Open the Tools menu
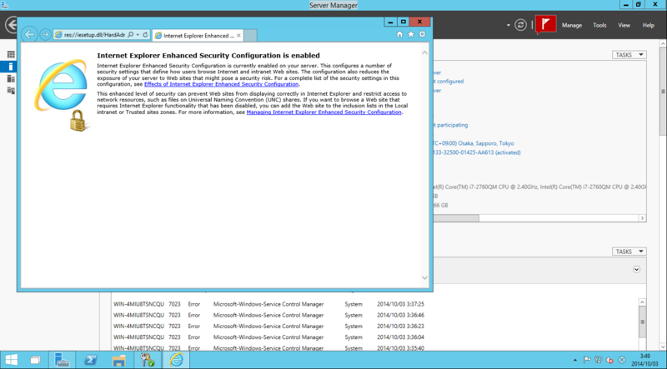Screen dimensions: 667x369 point(599,25)
